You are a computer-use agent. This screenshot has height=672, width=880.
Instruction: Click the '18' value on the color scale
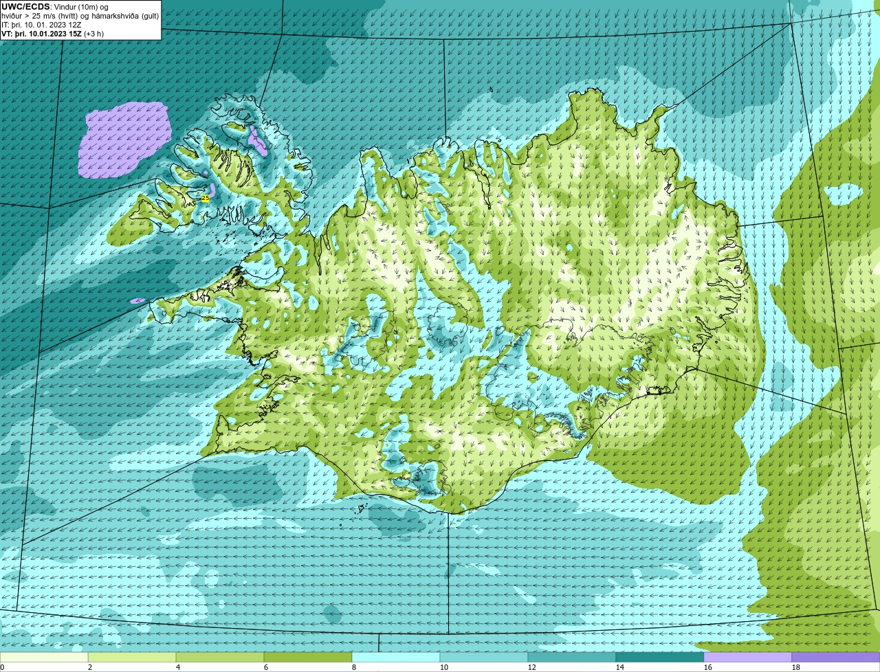[796, 667]
